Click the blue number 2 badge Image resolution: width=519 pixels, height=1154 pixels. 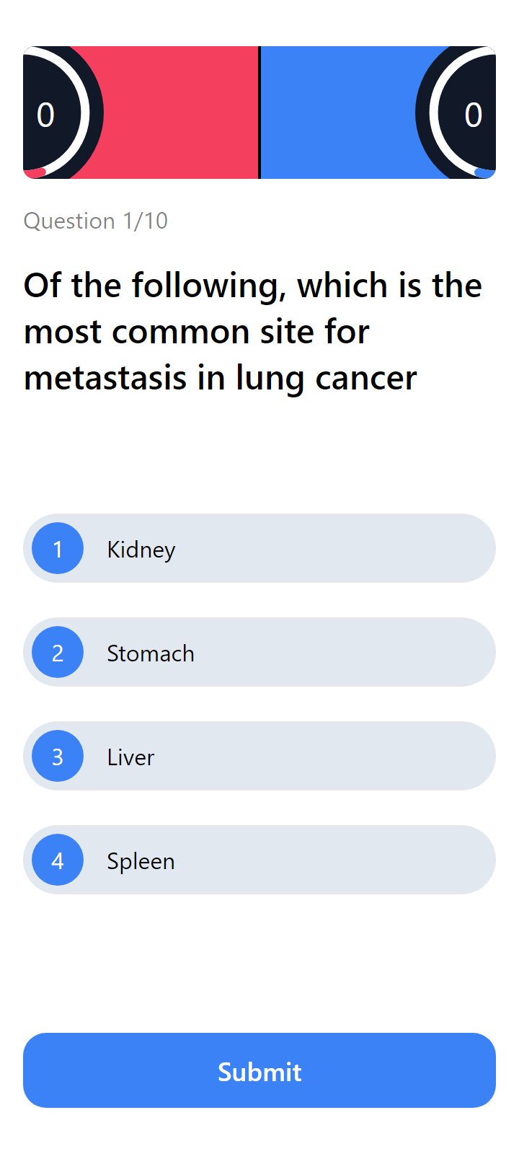pos(58,652)
